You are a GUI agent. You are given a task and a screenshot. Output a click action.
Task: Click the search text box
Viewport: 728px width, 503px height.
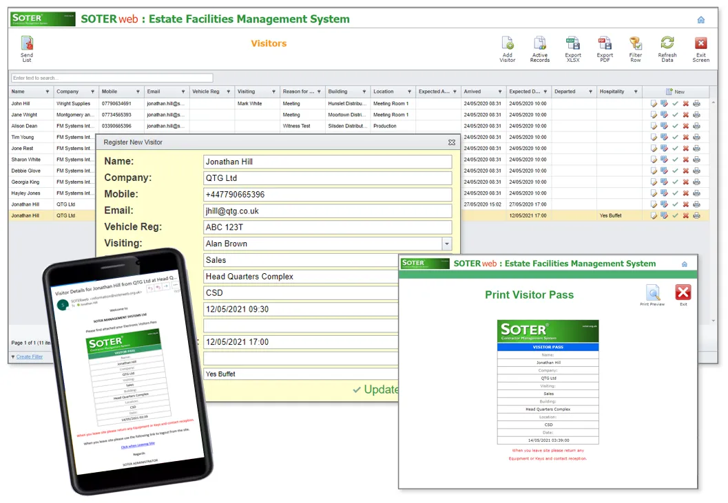[112, 78]
